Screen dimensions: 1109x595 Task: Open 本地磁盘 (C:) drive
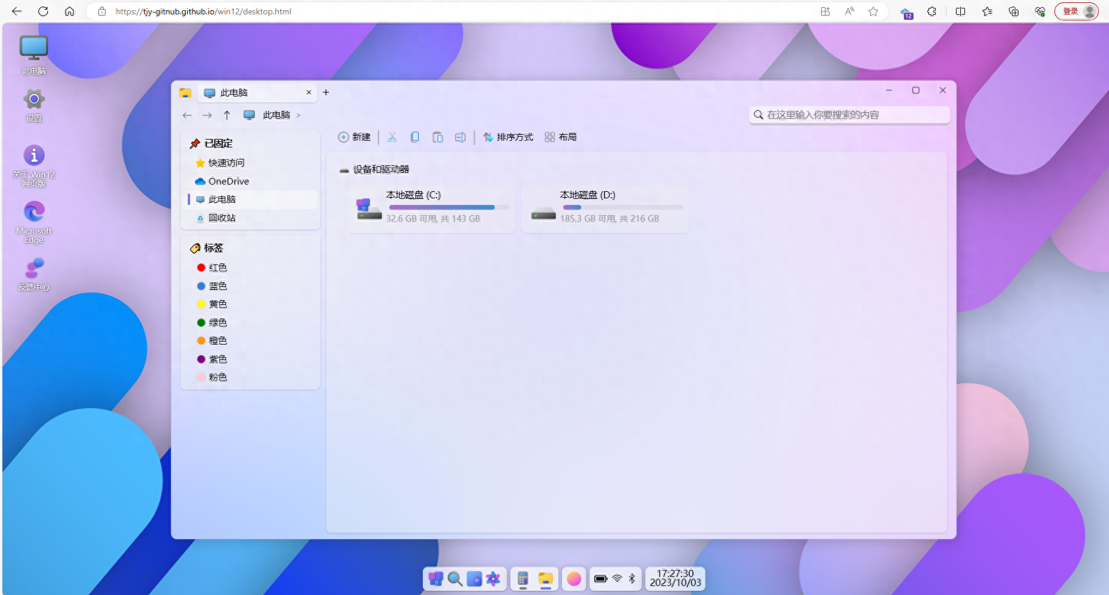tap(431, 209)
